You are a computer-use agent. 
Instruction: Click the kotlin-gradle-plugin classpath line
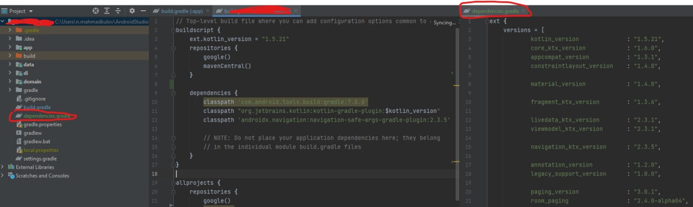tap(322, 111)
